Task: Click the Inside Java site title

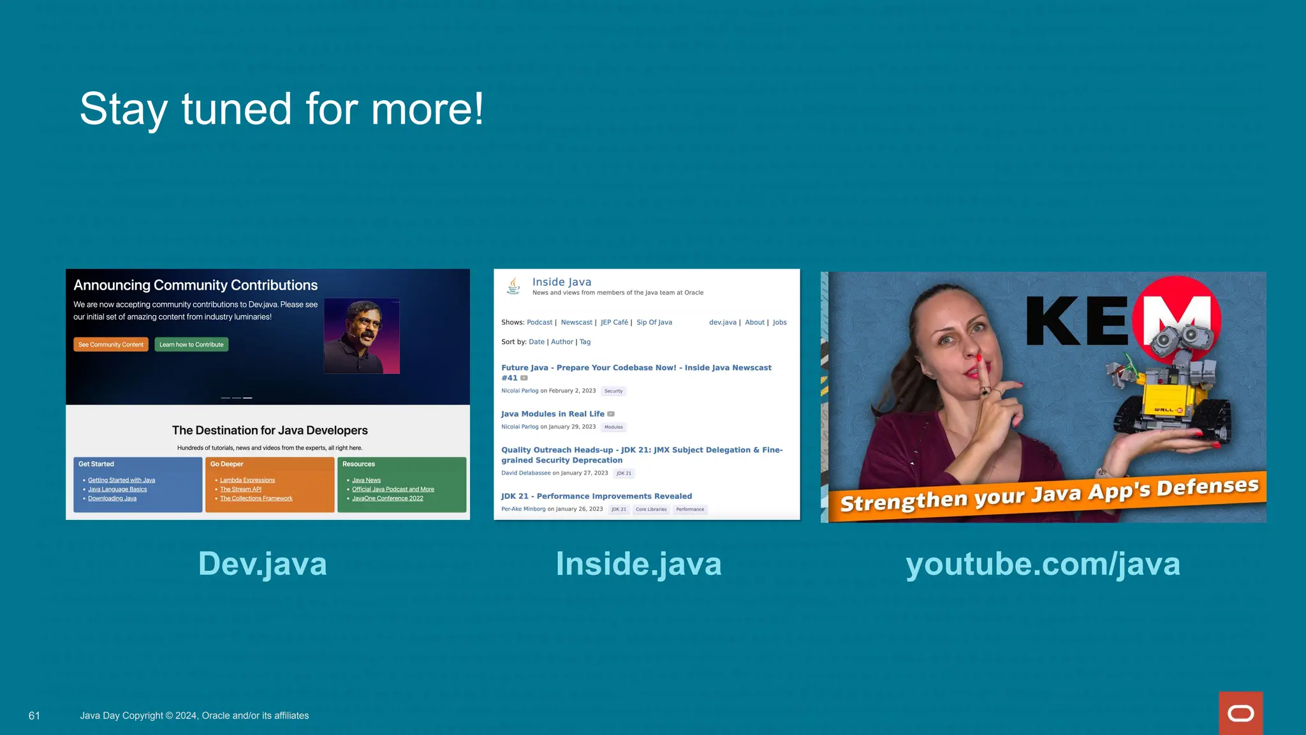Action: point(562,282)
